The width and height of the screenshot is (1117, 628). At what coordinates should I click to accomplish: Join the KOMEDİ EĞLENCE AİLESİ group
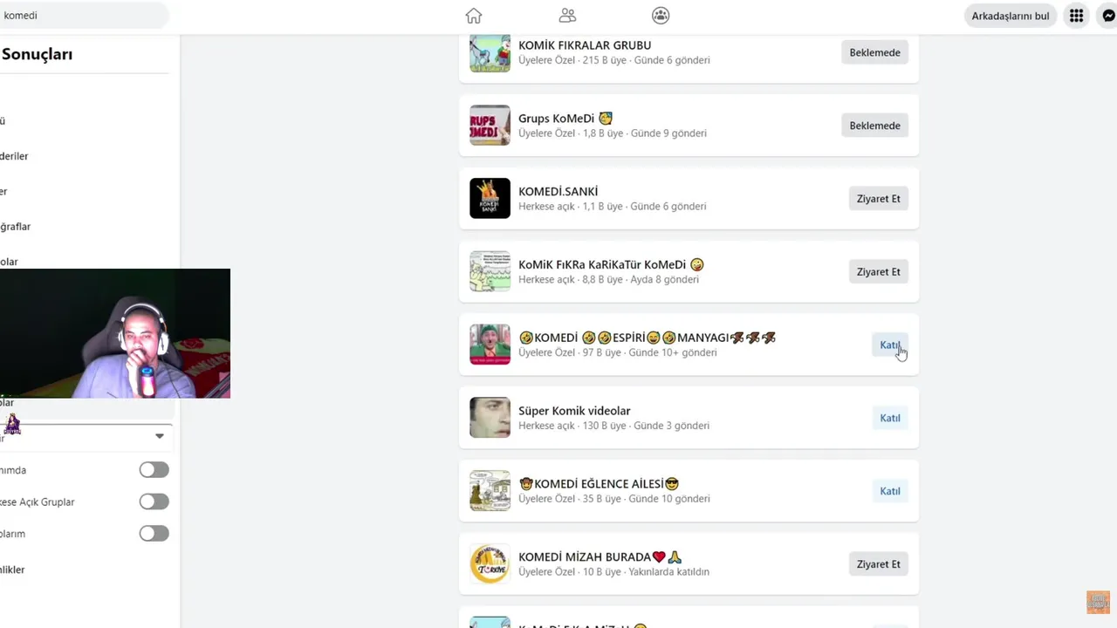point(889,491)
